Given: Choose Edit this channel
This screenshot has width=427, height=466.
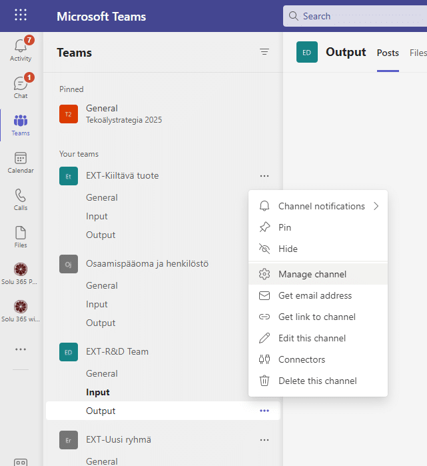Looking at the screenshot, I should [318, 339].
